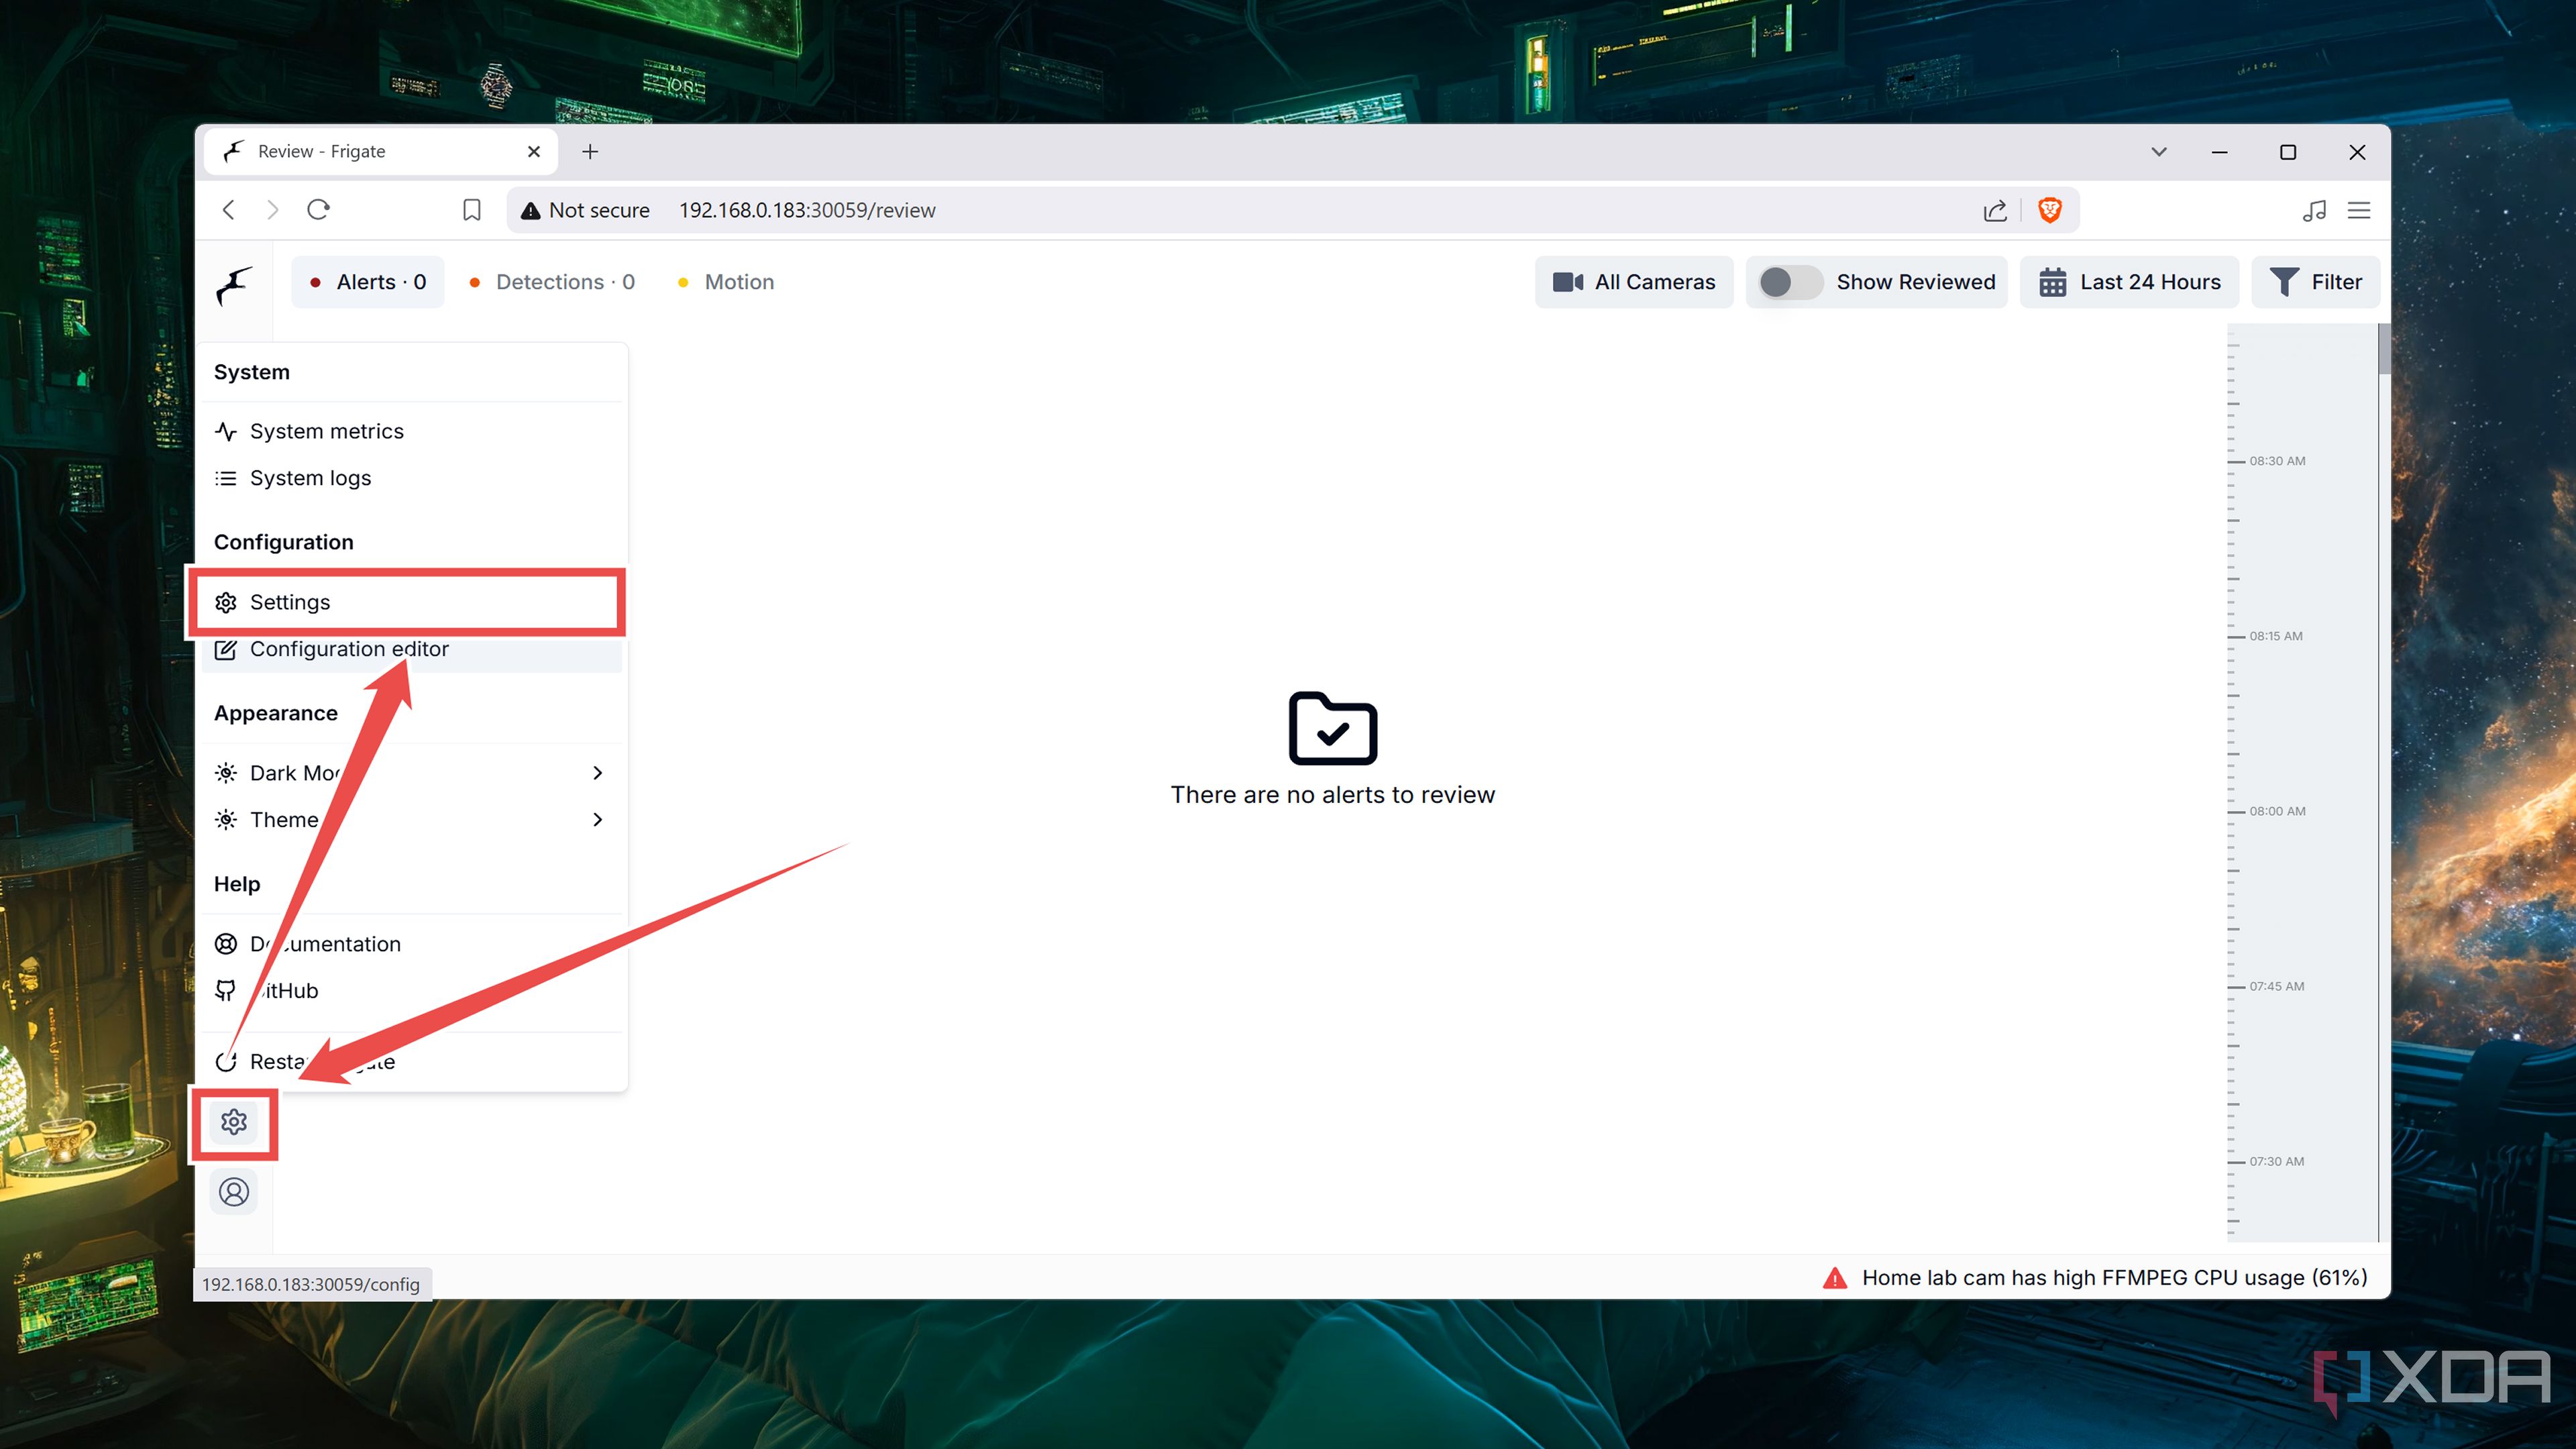Reload the current page
The image size is (2576, 1449).
click(x=318, y=210)
